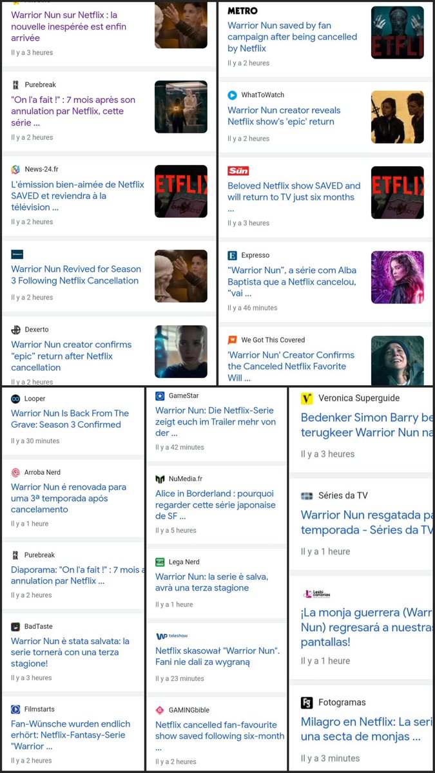Click the Séries da TV source icon

pyautogui.click(x=307, y=496)
